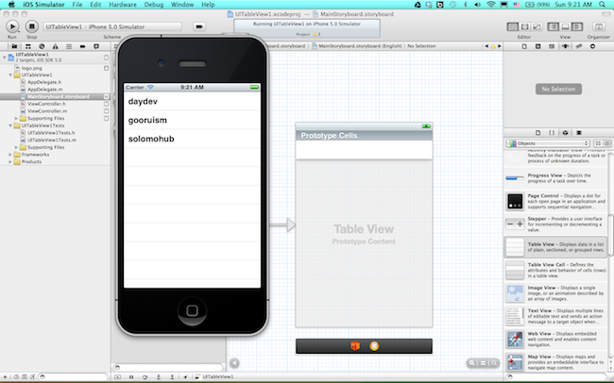
Task: Show the Issue navigator warning icon
Action: point(55,46)
